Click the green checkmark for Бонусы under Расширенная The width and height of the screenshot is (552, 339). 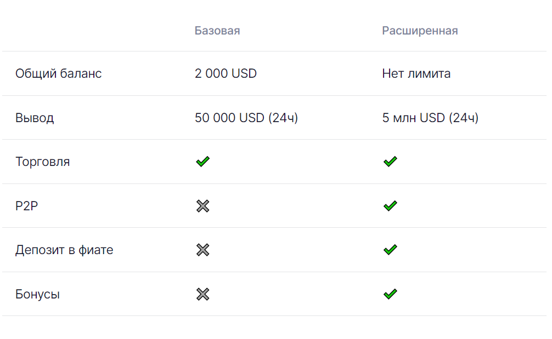[390, 294]
